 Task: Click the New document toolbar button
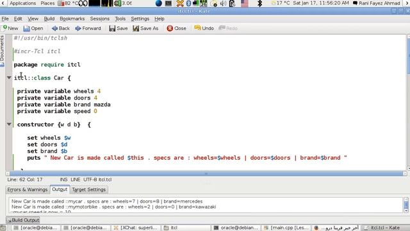pos(10,28)
